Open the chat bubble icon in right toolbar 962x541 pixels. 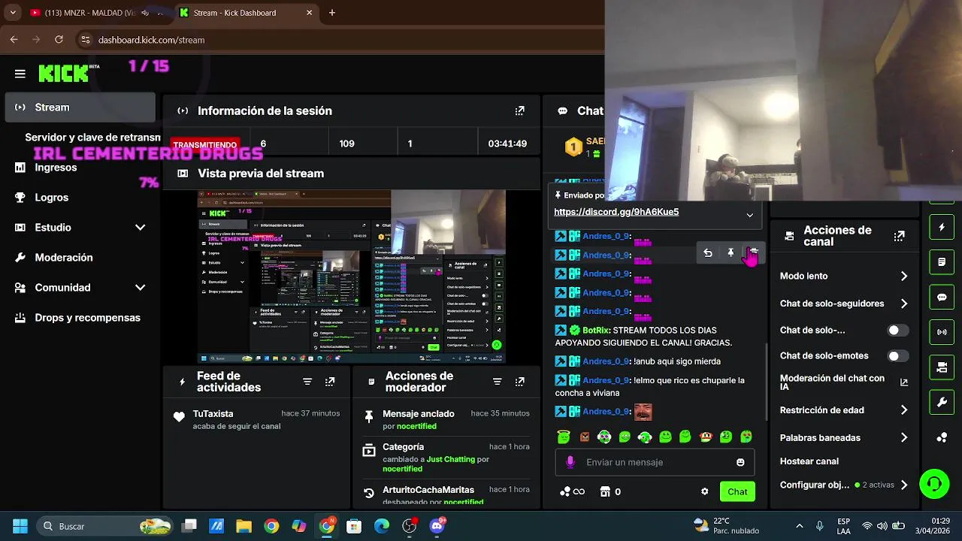click(x=942, y=297)
